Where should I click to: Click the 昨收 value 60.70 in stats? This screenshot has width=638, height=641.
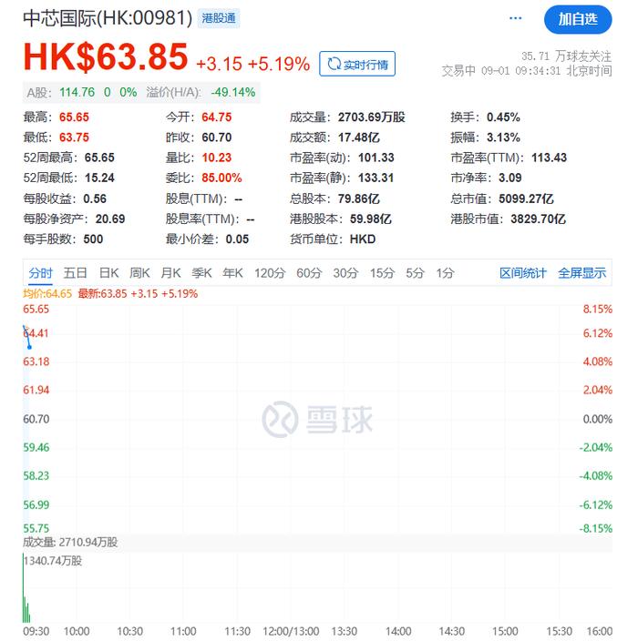click(x=217, y=137)
